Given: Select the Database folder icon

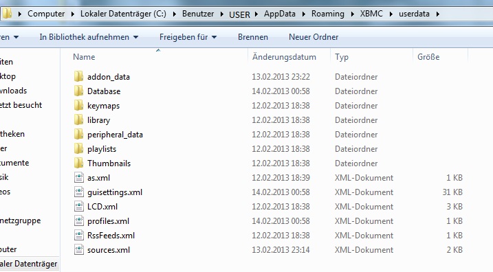Looking at the screenshot, I should click(78, 91).
